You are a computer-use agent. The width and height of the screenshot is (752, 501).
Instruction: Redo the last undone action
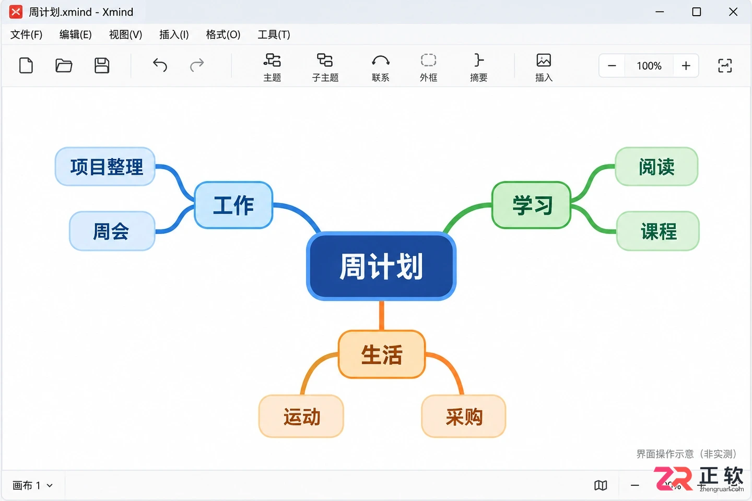197,65
